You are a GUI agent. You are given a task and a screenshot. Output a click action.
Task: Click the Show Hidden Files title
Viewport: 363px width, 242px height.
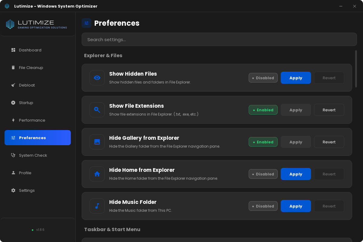pyautogui.click(x=133, y=74)
